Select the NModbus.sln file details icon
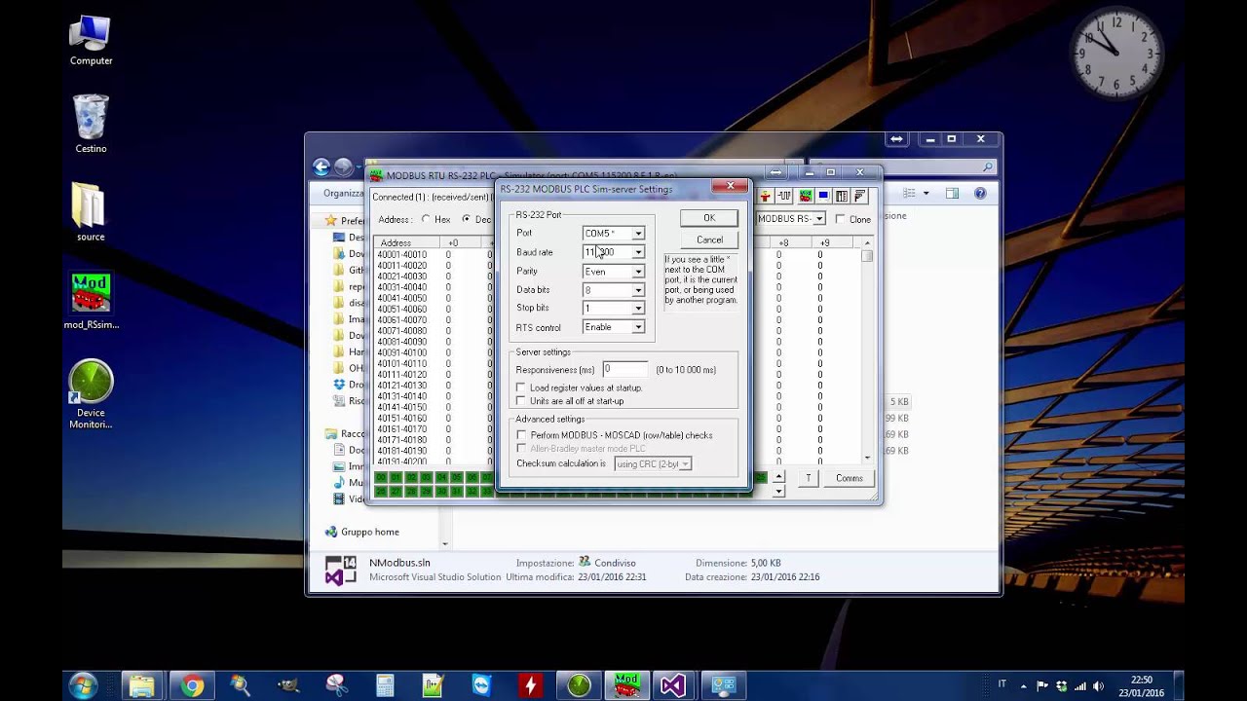 (x=340, y=571)
